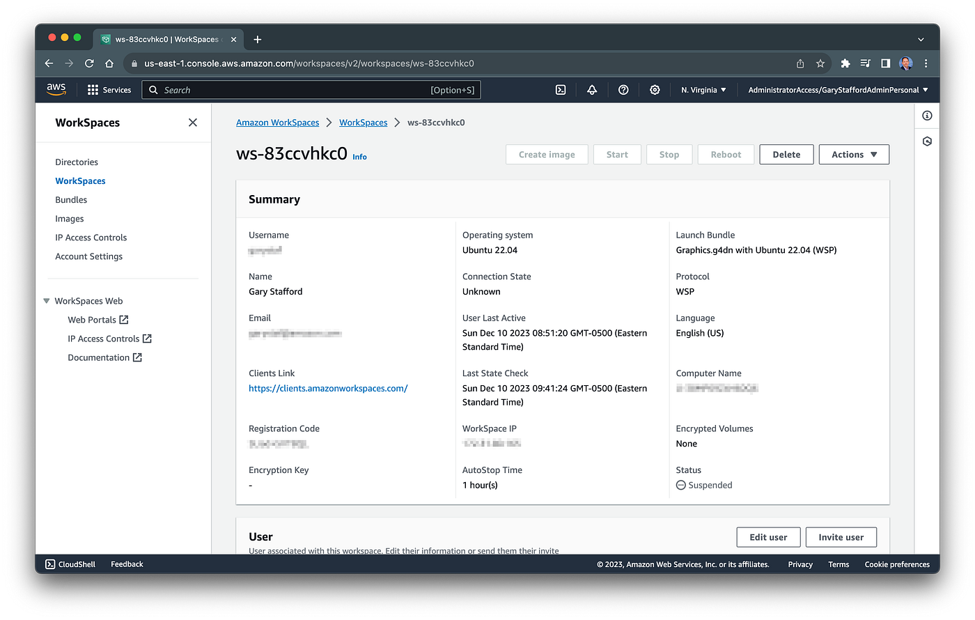
Task: Open Directories in the side navigation
Action: (77, 162)
